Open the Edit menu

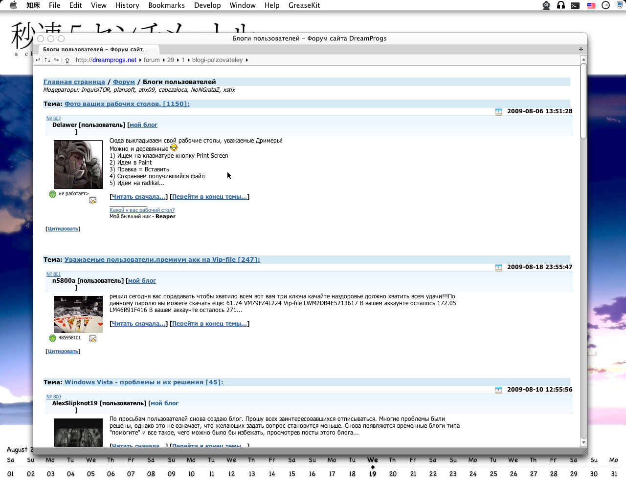pos(75,5)
